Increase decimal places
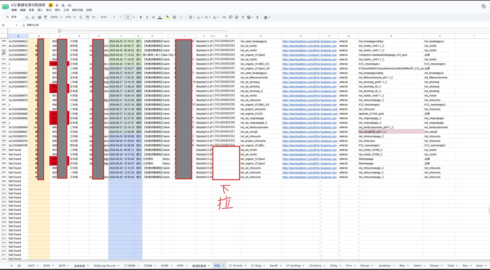490x270 pixels. click(x=87, y=17)
